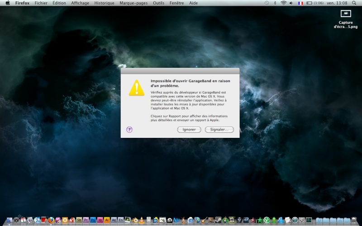Open Time Machine from the Dock
Screen dimensions: 362x226
[295, 220]
